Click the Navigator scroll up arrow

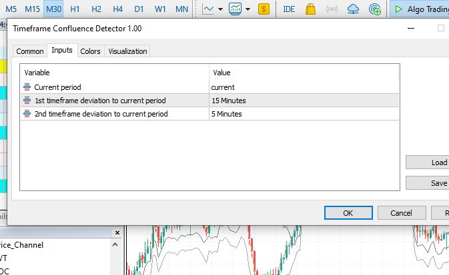[x=115, y=244]
